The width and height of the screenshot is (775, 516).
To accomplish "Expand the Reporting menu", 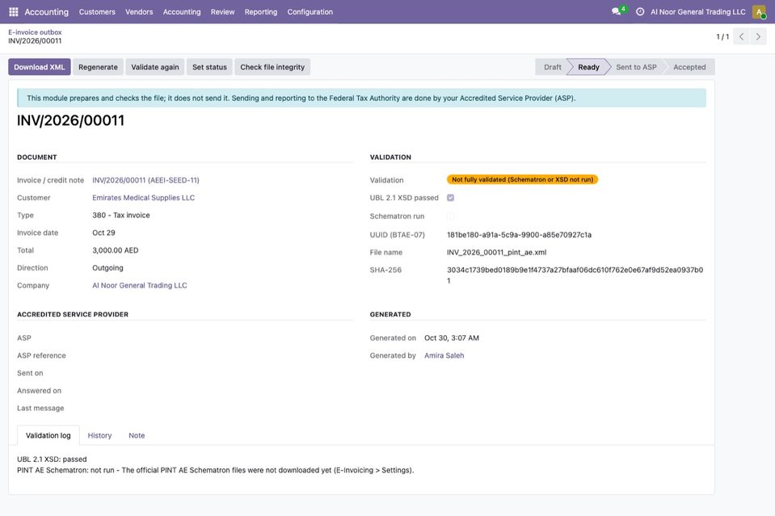I will click(x=261, y=12).
